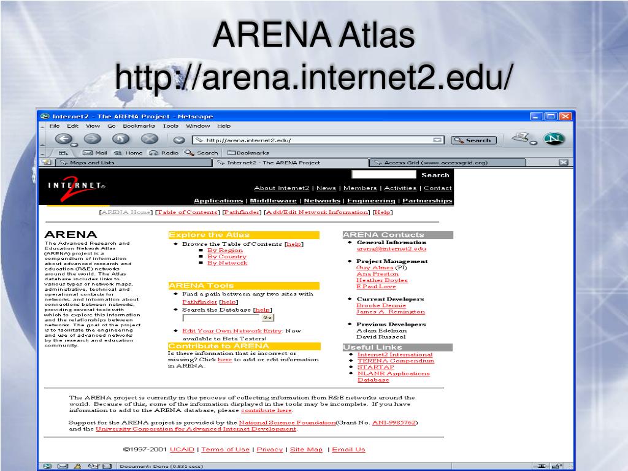Click the Navigator icon in status bar

pos(47,466)
